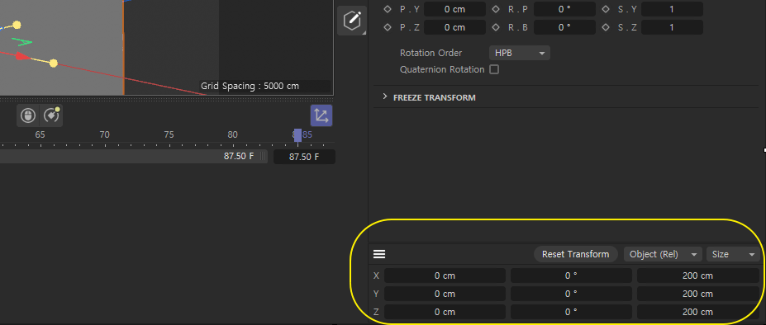766x325 pixels.
Task: Open the coordinate manager hamburger menu
Action: 379,254
